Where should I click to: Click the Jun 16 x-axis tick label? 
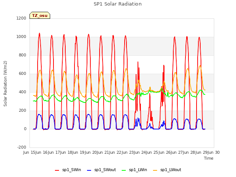click(x=42, y=152)
